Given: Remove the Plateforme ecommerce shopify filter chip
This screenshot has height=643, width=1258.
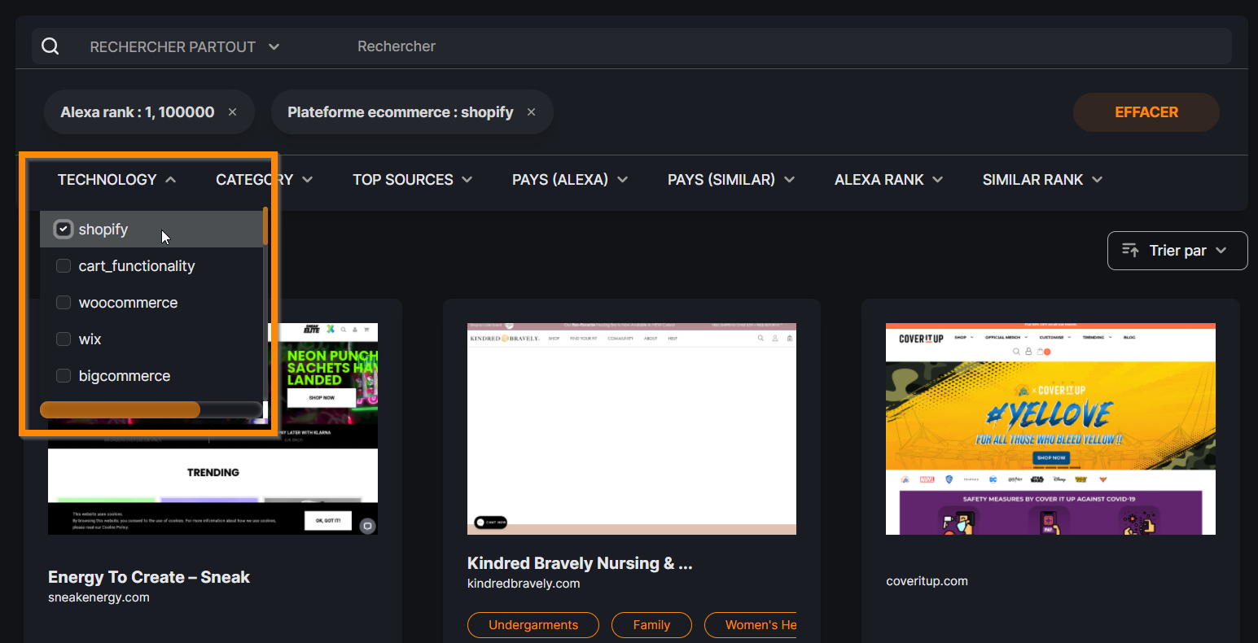Looking at the screenshot, I should click(532, 112).
